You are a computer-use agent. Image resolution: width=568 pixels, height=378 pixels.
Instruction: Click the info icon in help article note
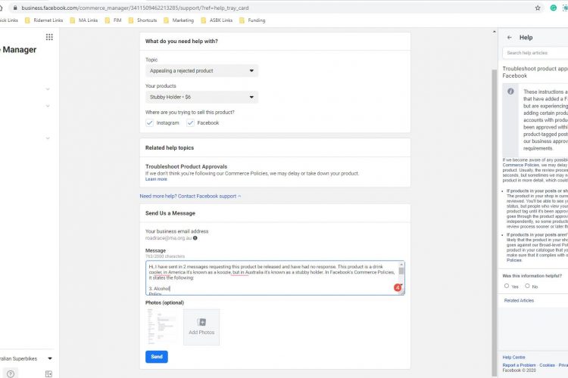tap(510, 91)
